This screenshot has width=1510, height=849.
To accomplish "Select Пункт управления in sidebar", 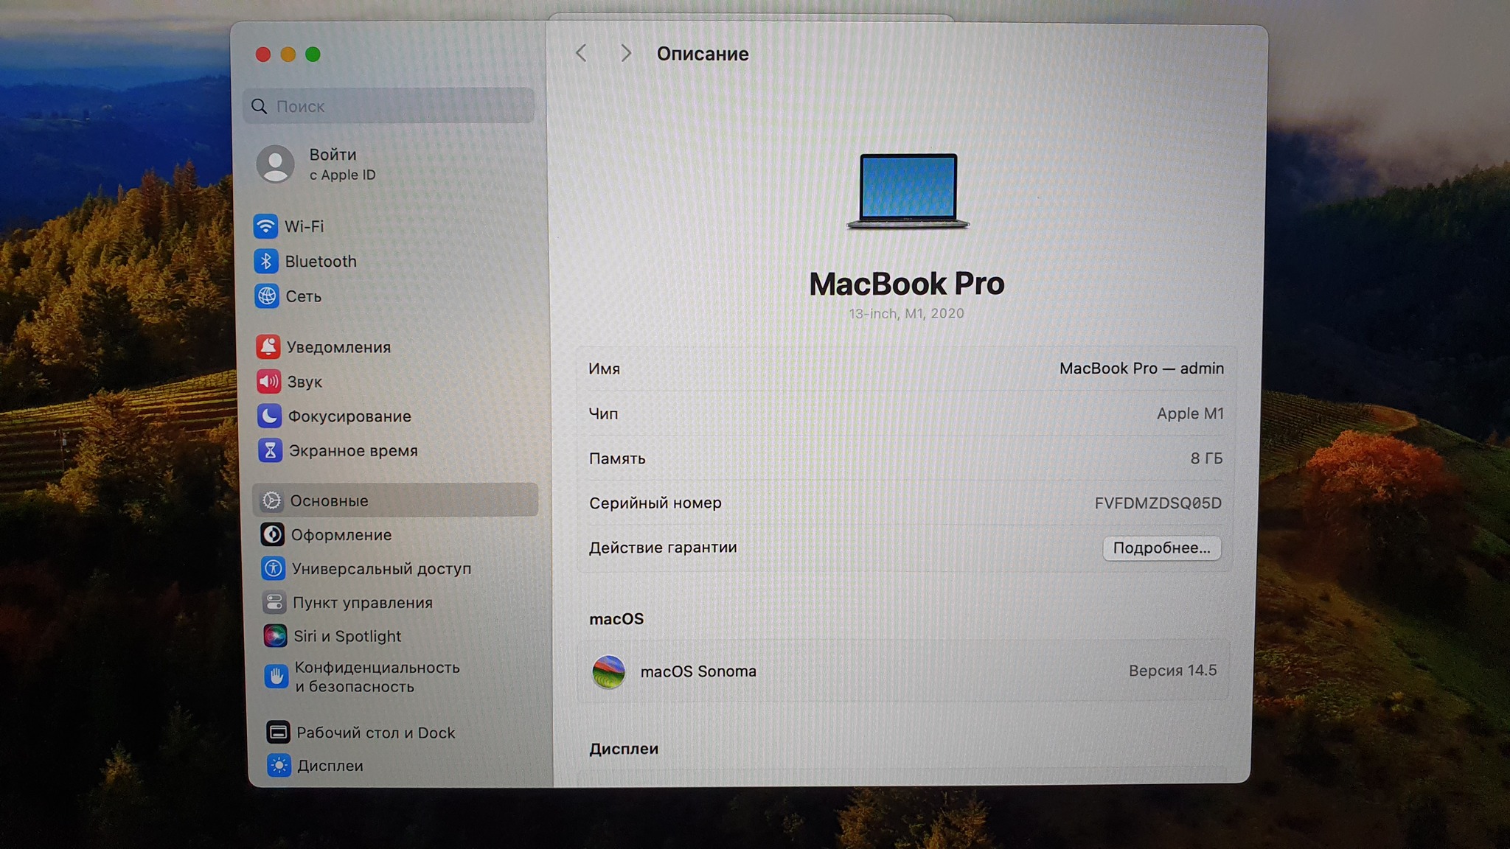I will (362, 603).
